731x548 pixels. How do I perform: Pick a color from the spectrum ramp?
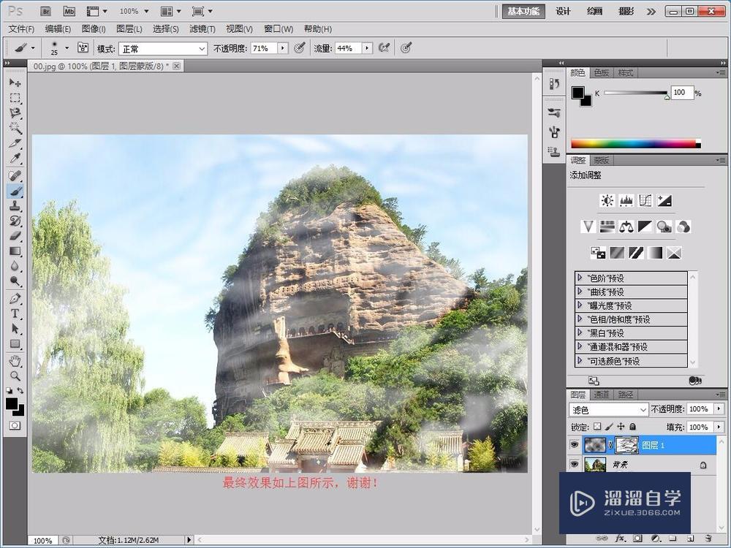tap(636, 144)
